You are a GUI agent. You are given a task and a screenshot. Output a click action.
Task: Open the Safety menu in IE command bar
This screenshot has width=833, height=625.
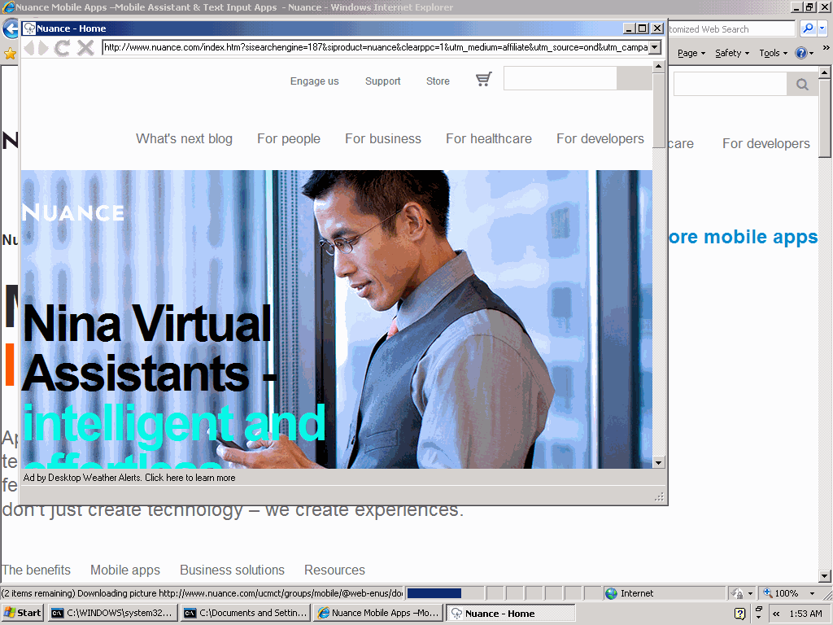click(x=732, y=53)
